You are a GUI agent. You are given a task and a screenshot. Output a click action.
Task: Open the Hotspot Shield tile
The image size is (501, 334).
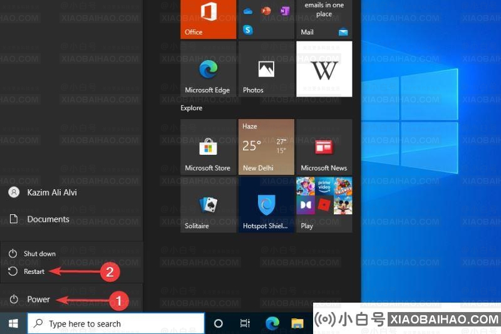(266, 205)
